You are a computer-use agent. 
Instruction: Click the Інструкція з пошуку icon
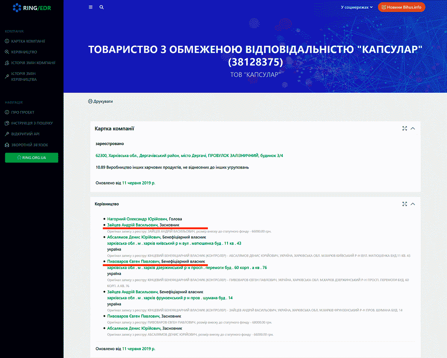pyautogui.click(x=7, y=123)
